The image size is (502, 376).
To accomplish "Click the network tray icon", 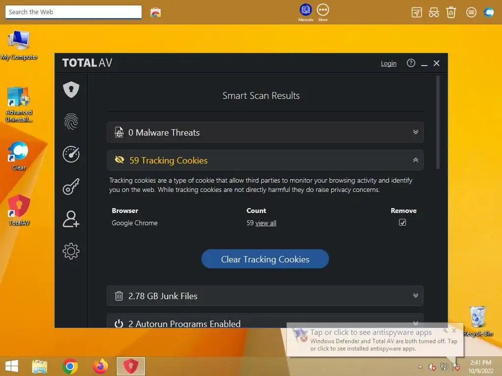I will 444,366.
